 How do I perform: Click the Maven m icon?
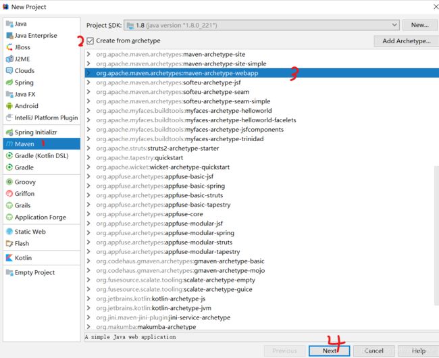click(x=9, y=144)
